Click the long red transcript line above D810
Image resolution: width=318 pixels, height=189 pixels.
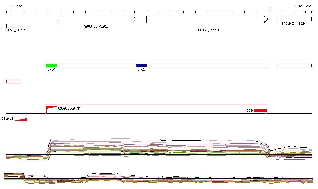[157, 104]
